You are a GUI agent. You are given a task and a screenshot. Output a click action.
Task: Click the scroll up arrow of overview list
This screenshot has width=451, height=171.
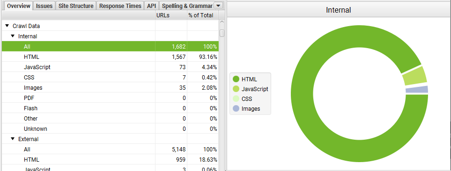coord(222,22)
